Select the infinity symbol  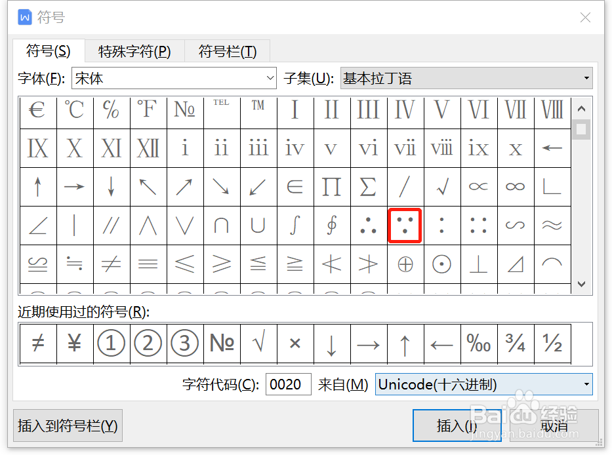[515, 187]
